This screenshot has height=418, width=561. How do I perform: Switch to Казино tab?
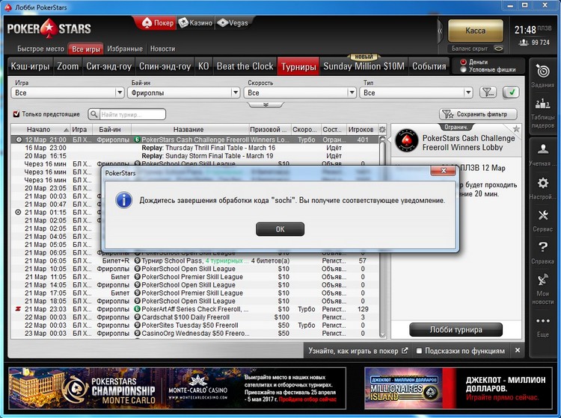(195, 23)
